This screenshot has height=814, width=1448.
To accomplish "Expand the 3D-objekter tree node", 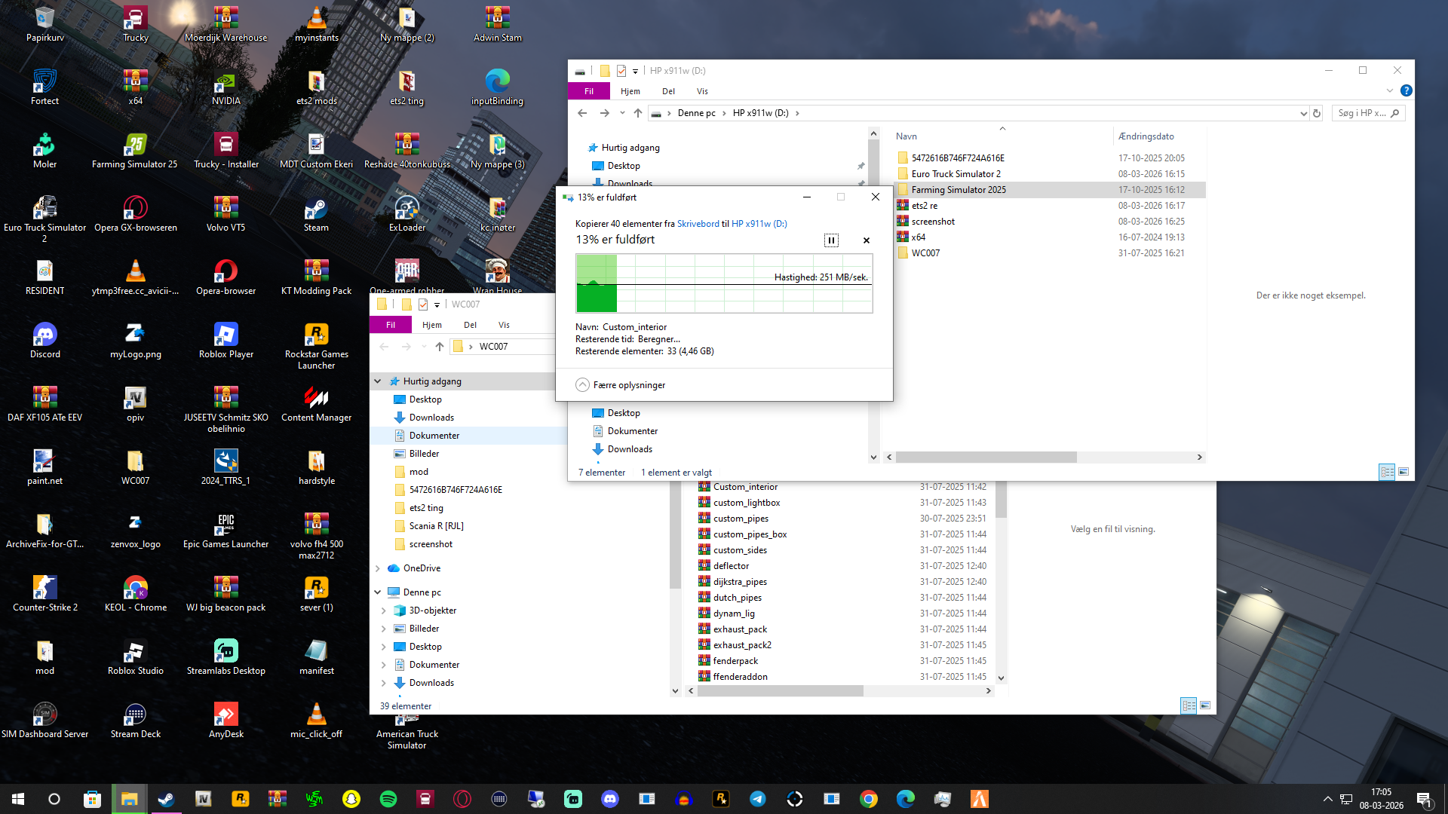I will [384, 610].
